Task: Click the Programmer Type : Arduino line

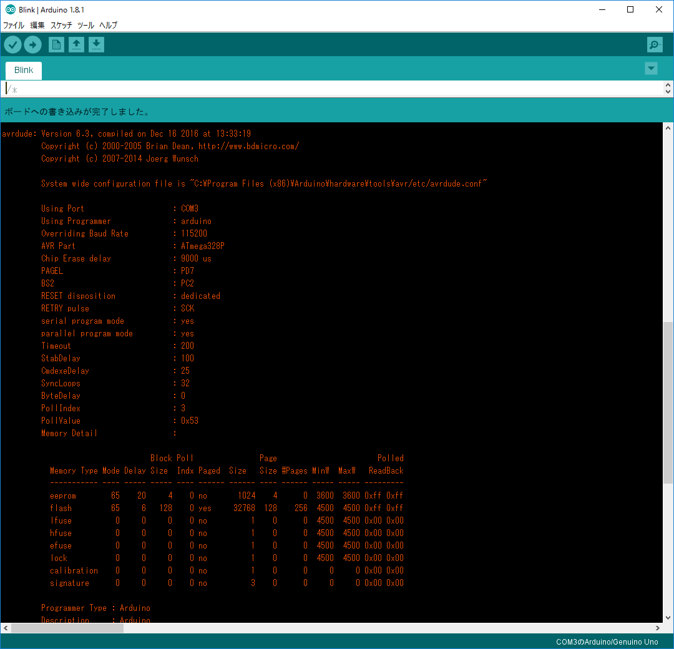Action: tap(96, 608)
